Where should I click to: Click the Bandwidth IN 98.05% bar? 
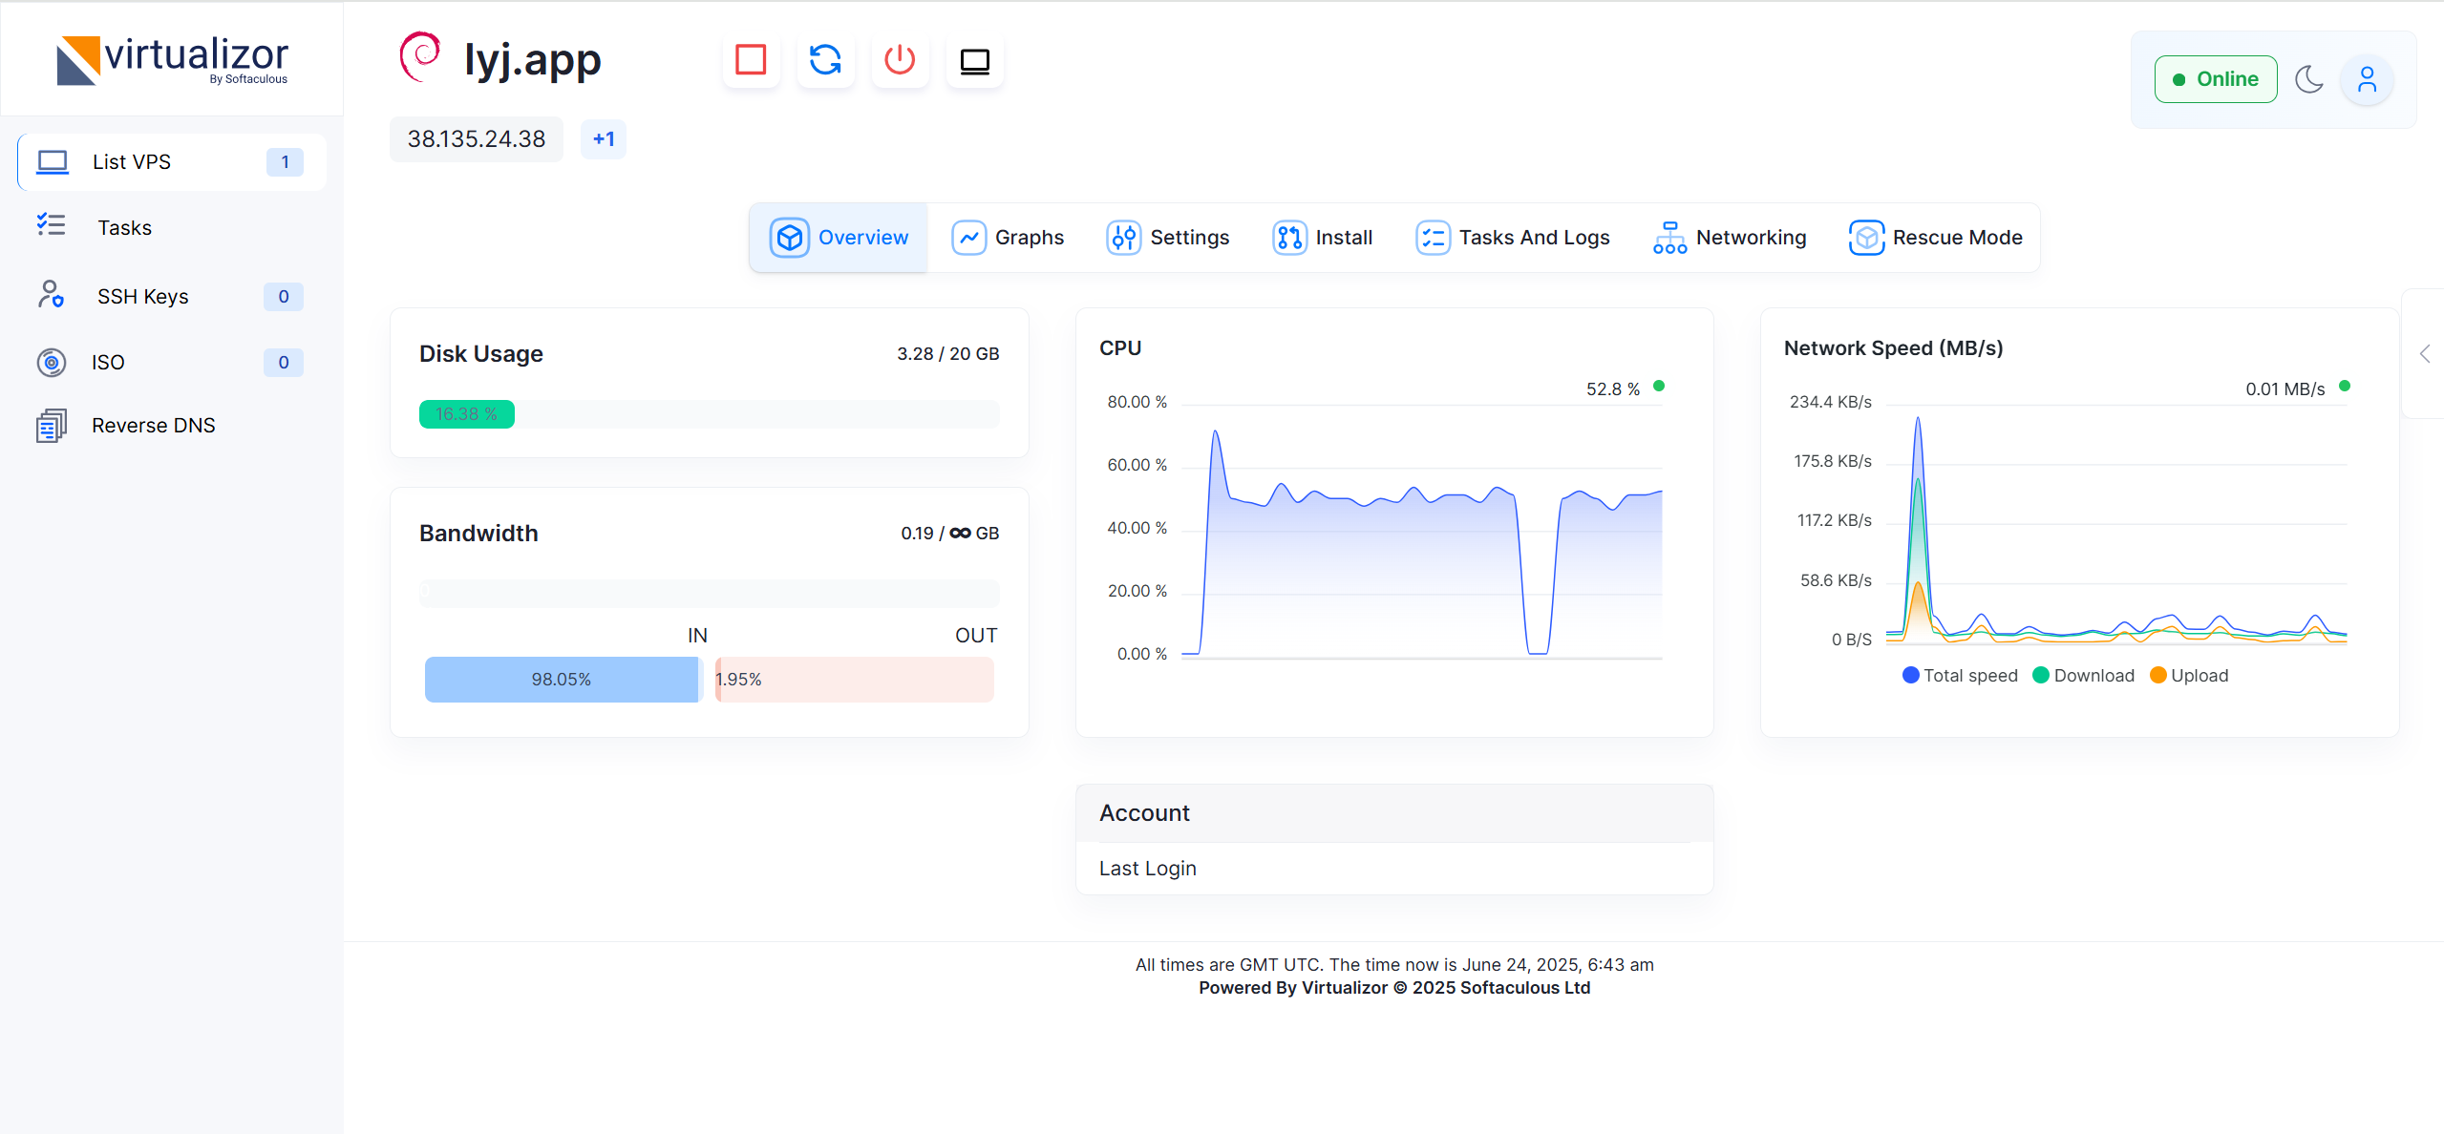coord(562,680)
